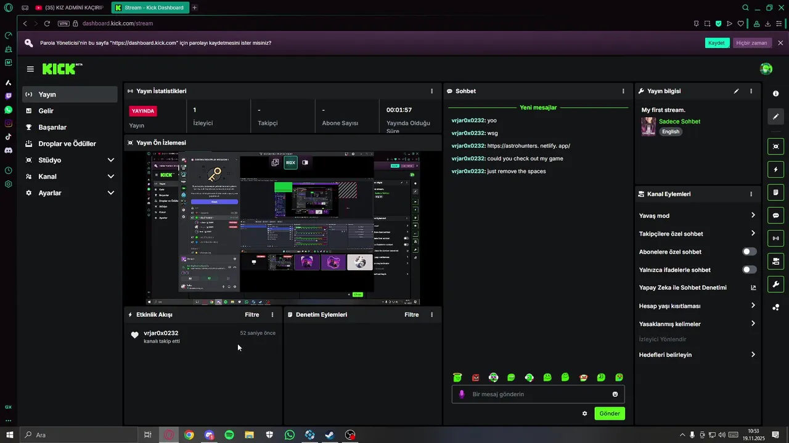Screen dimensions: 789x443
Task: Open Yasaklanmış kelimeler arrow
Action: (x=753, y=324)
